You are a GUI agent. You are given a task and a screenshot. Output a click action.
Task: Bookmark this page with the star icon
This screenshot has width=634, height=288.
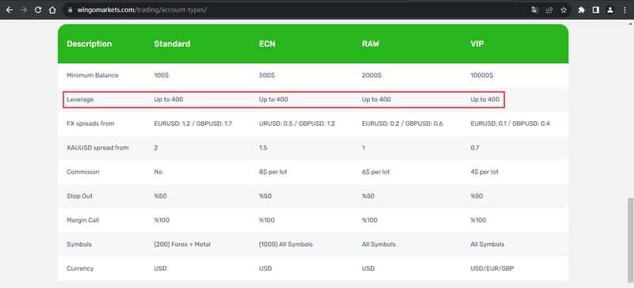(563, 10)
